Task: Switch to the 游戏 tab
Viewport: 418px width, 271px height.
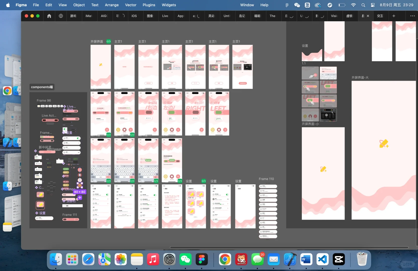Action: (73, 16)
